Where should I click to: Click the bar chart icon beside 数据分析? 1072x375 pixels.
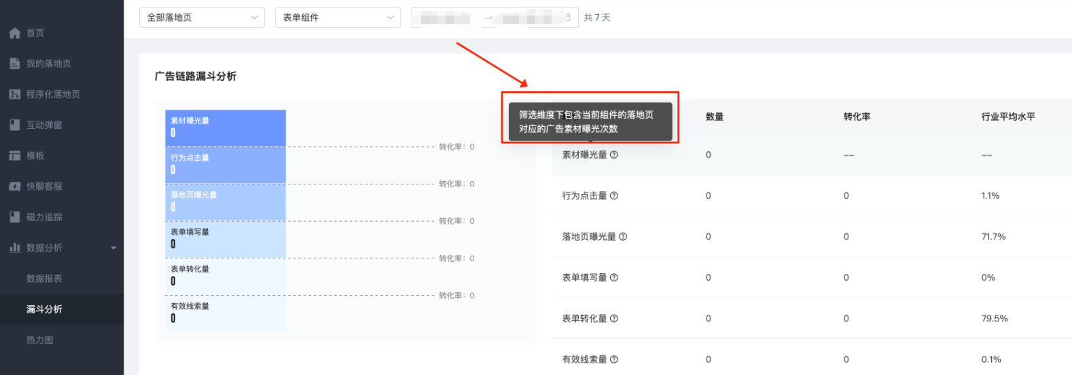15,248
